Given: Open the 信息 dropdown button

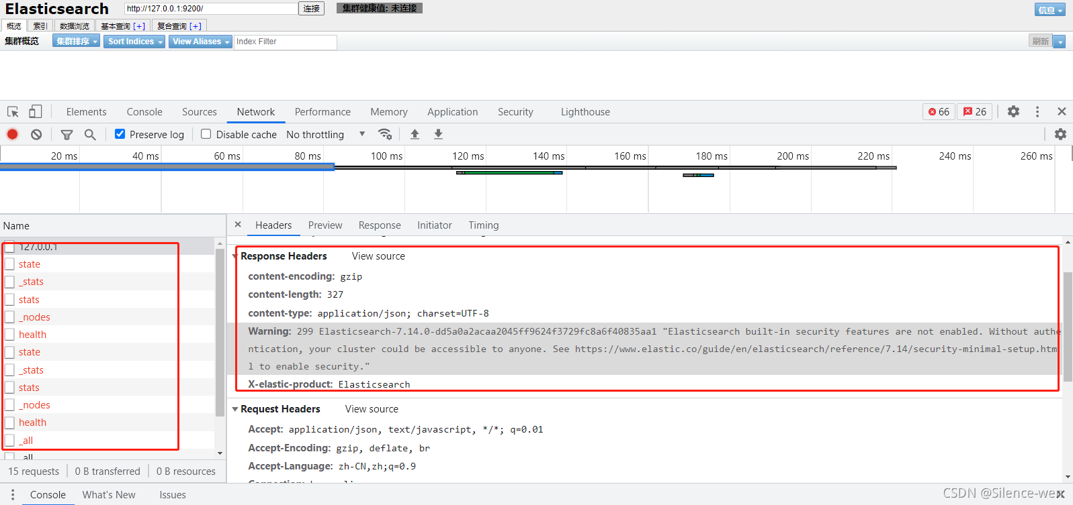Looking at the screenshot, I should [x=1050, y=9].
